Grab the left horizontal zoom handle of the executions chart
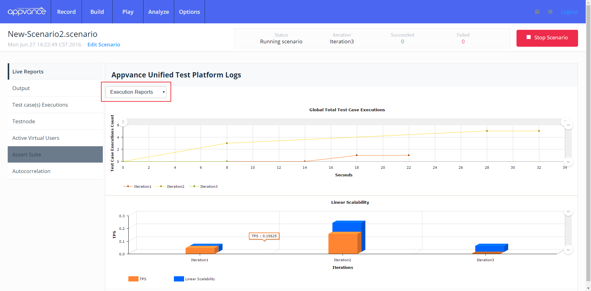The image size is (591, 291). (123, 122)
